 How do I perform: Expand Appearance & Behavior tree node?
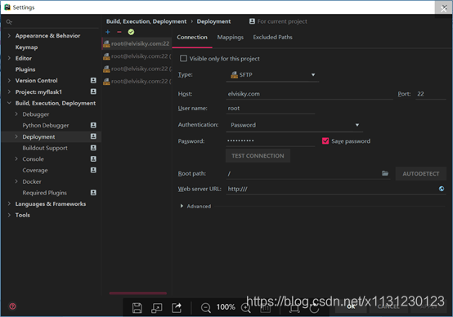(x=9, y=35)
